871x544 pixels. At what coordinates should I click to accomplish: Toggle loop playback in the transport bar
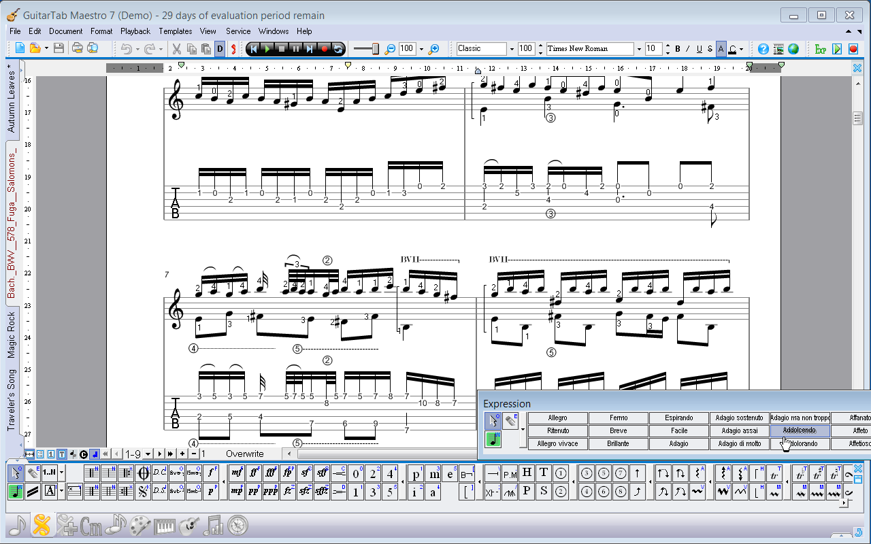pyautogui.click(x=338, y=49)
